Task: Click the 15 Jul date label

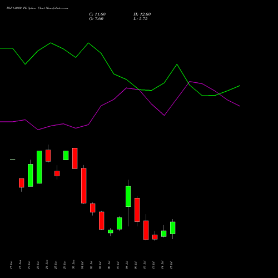Action: (171, 265)
